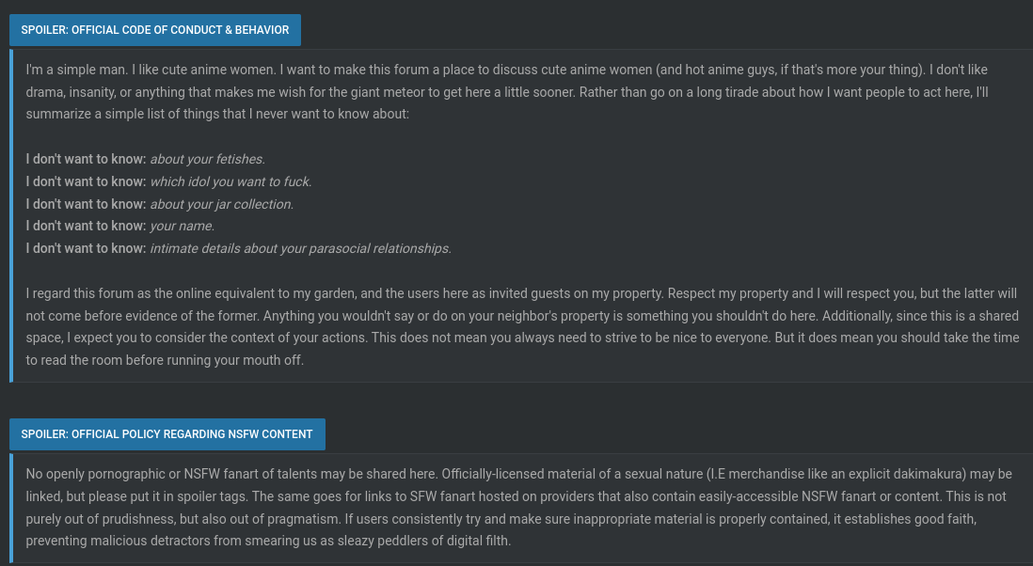Click the blue left border of the conduct spoiler
The image size is (1033, 566).
(11, 216)
